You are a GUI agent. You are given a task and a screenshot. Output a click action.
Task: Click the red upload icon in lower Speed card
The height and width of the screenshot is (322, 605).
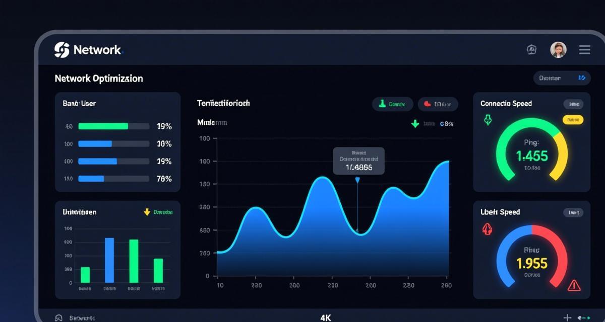click(488, 229)
